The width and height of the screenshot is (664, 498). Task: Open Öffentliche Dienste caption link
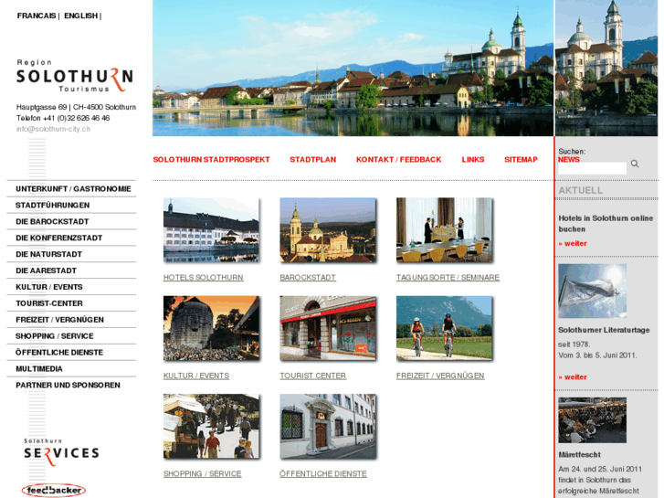pos(323,474)
